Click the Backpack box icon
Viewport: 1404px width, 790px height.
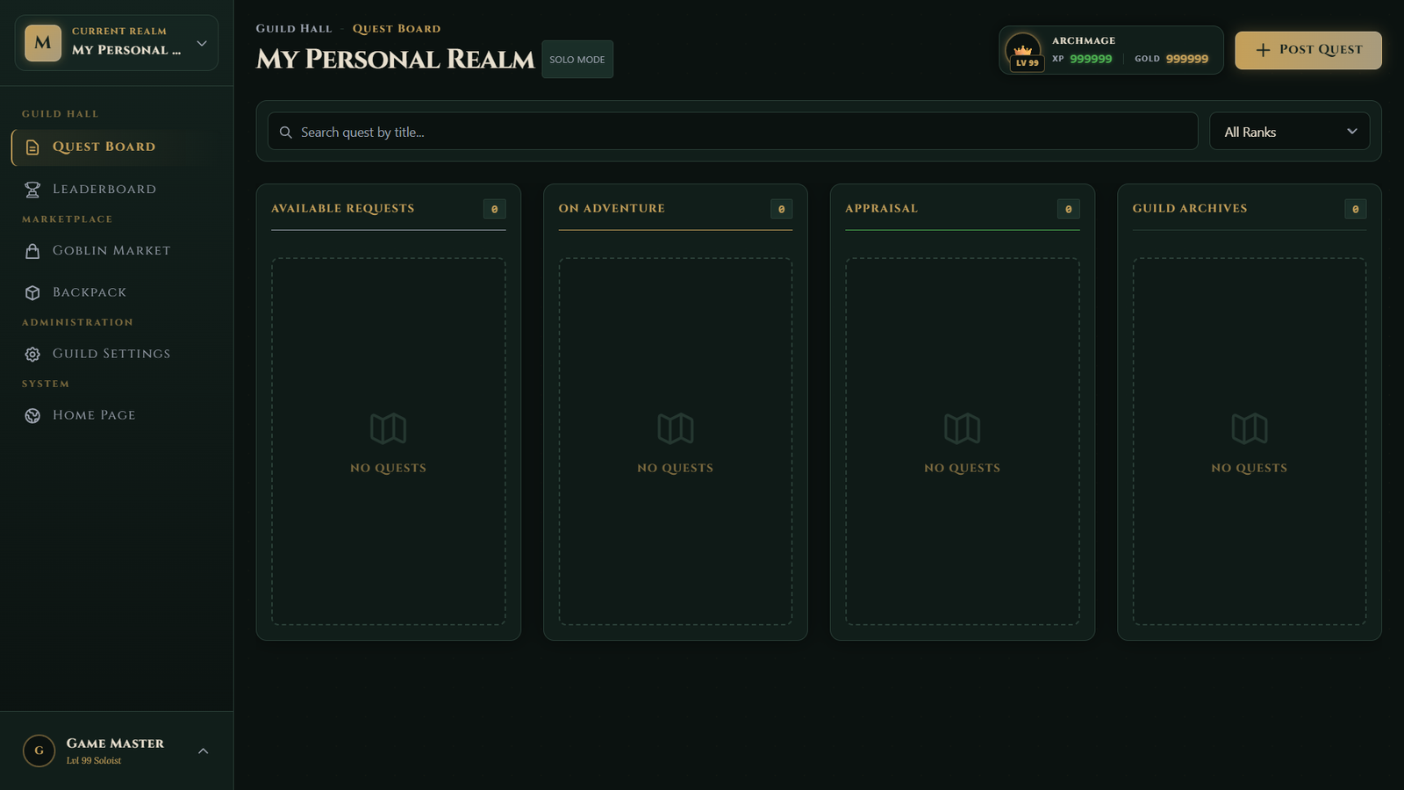coord(32,291)
